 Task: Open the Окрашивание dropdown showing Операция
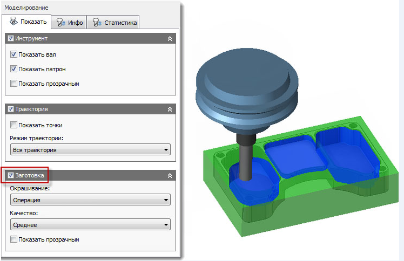click(x=90, y=200)
